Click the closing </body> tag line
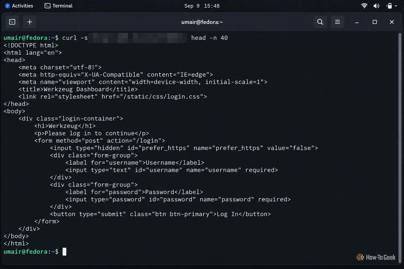The image size is (404, 269). click(x=16, y=236)
